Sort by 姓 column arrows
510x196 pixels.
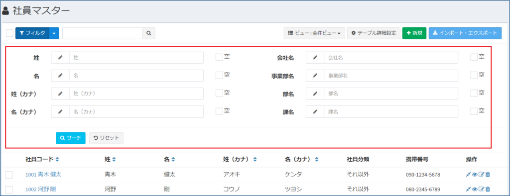pos(114,160)
